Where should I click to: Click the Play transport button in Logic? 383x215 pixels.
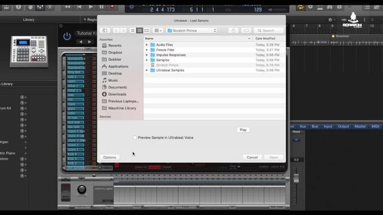click(90, 7)
